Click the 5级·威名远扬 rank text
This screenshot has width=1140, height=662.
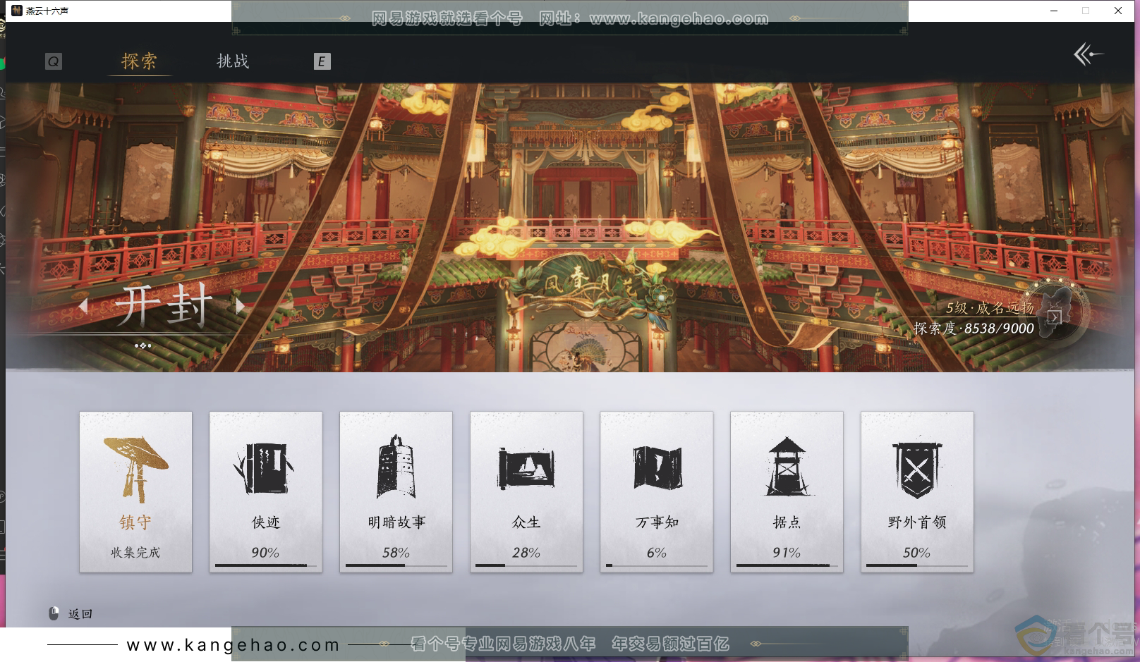click(x=990, y=307)
